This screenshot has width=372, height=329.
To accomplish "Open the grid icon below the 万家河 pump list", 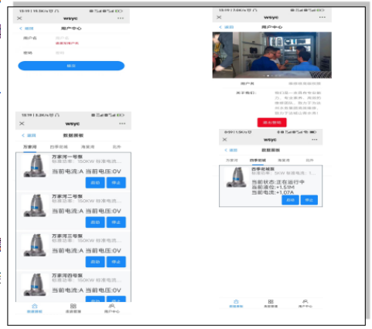I will tap(73, 308).
